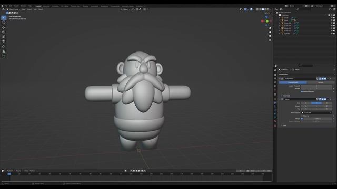
Task: Select the Select Box tool in the toolbar
Action: (x=4, y=18)
